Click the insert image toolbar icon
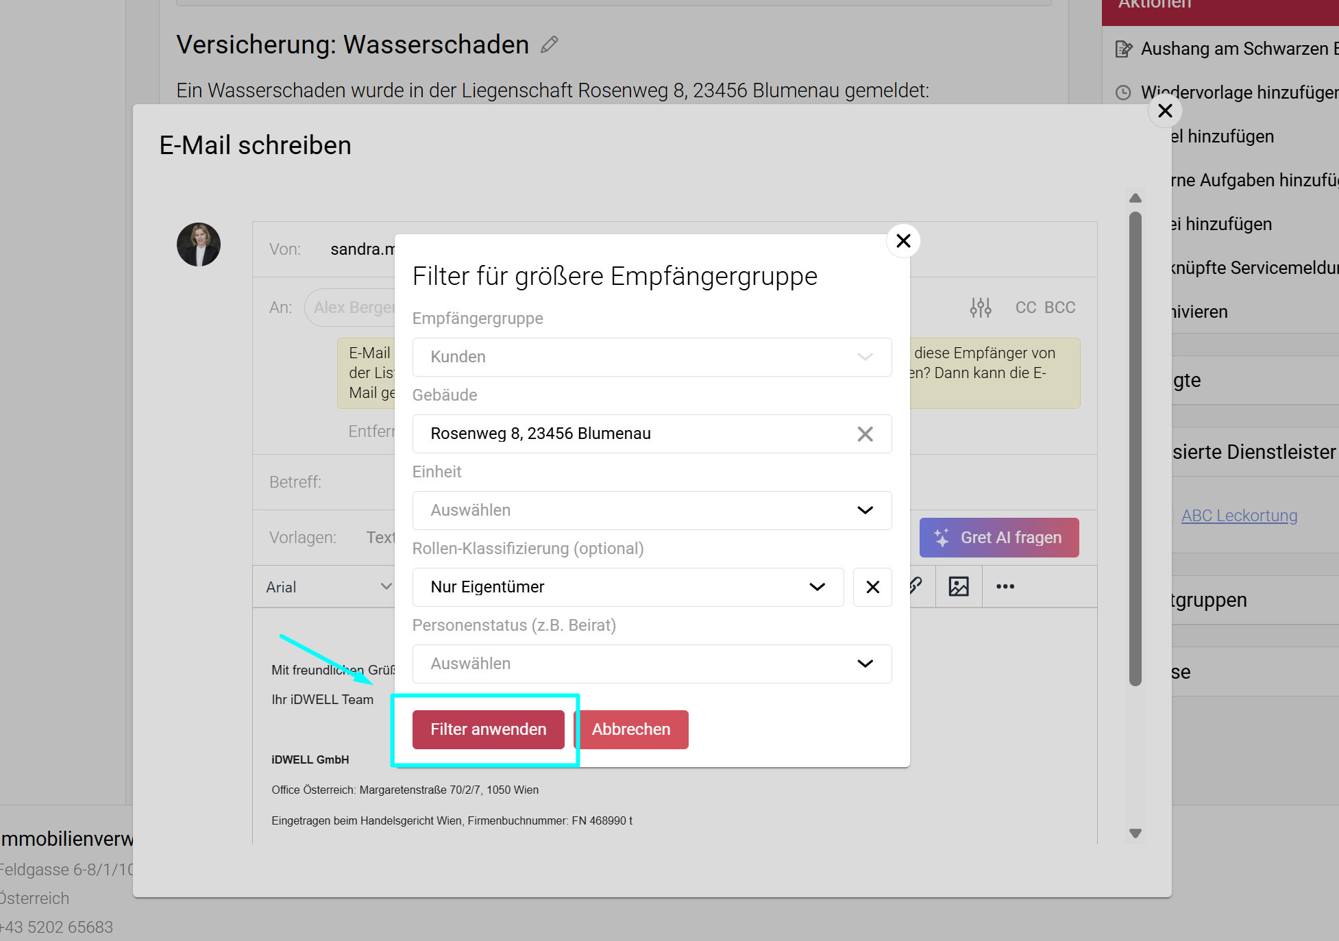Screen dimensions: 1339x941 click(958, 586)
